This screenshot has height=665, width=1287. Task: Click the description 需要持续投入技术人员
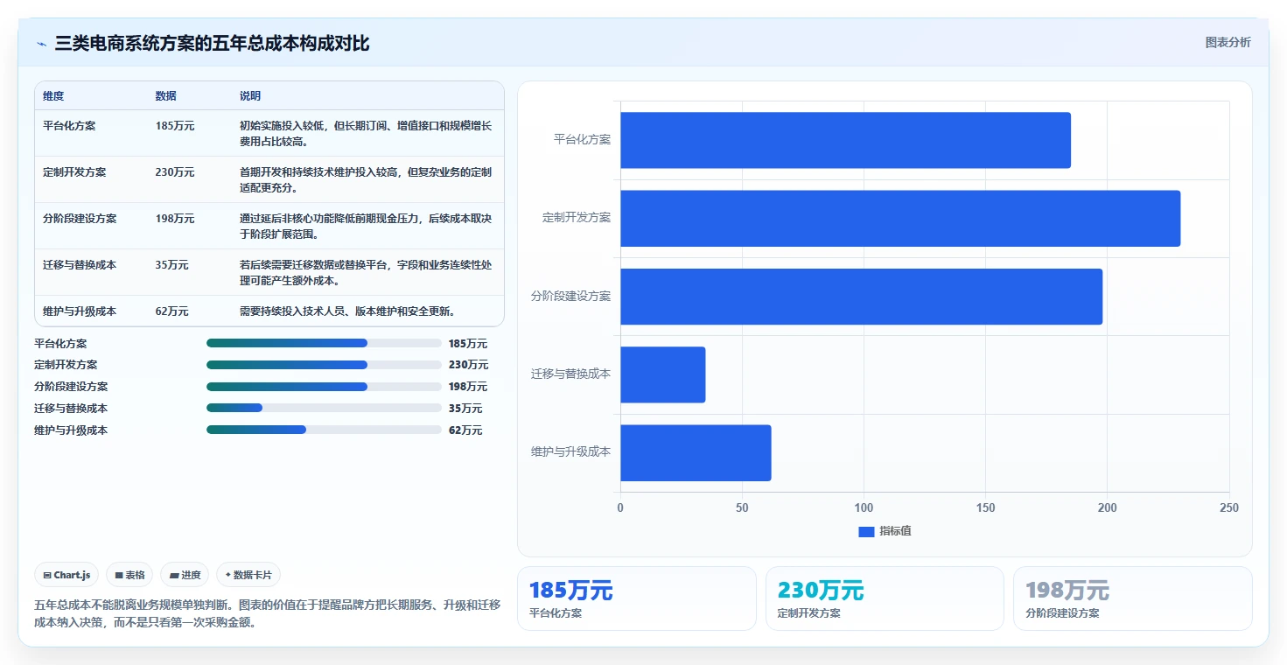click(347, 311)
